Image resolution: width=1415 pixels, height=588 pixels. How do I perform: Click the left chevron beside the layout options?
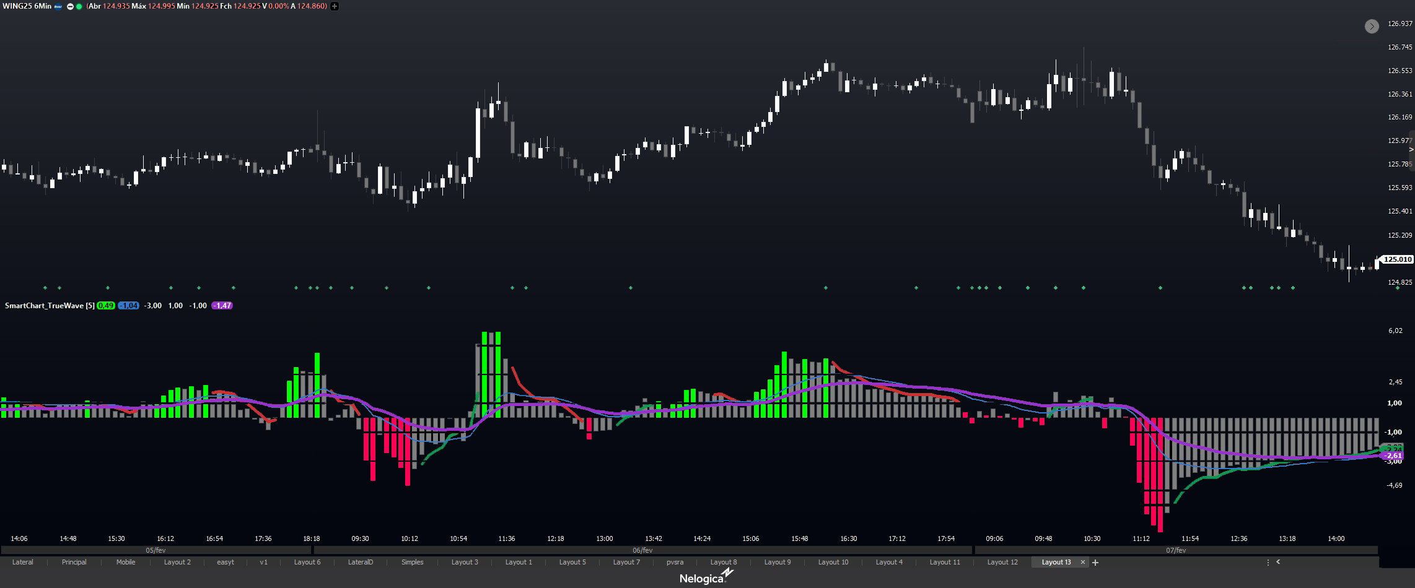1278,562
